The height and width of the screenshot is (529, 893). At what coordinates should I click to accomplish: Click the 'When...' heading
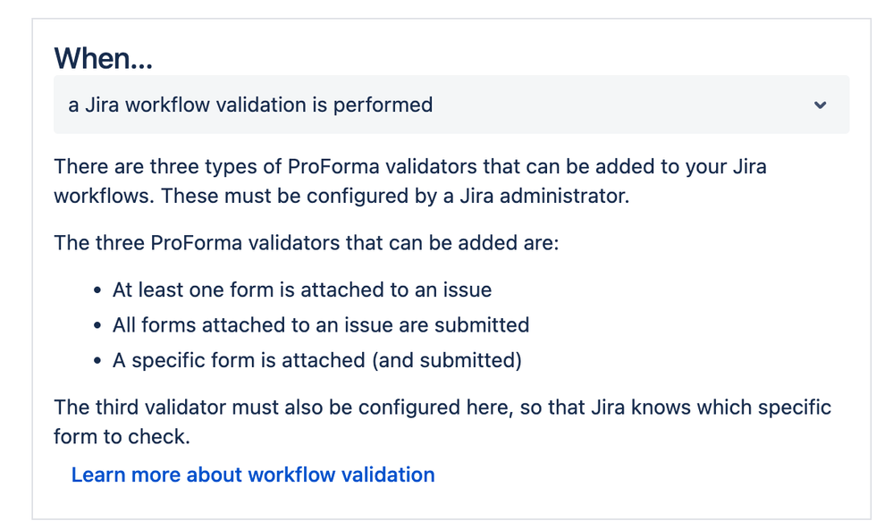pos(103,58)
